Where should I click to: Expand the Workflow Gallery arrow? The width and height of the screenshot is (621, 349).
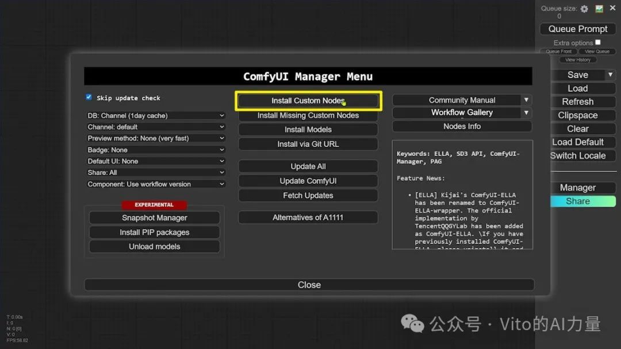point(526,113)
